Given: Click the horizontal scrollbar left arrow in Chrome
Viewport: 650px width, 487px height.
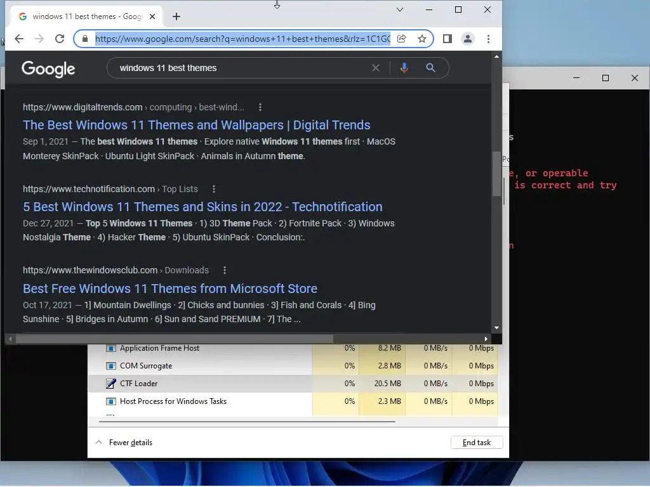Looking at the screenshot, I should [x=10, y=339].
